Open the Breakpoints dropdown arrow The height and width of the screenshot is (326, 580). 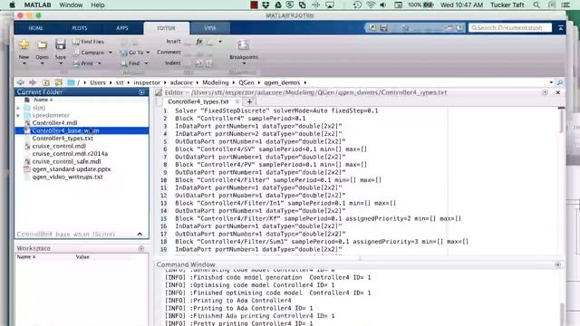pyautogui.click(x=244, y=63)
